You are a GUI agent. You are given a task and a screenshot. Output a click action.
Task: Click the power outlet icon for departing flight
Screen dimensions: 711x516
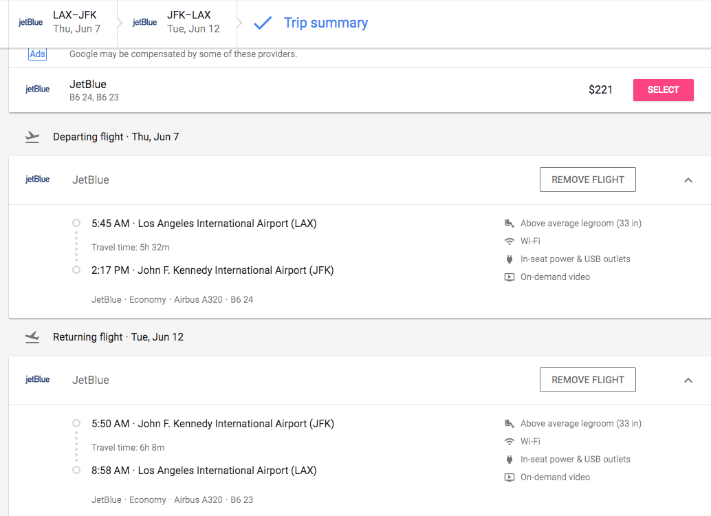tap(510, 259)
